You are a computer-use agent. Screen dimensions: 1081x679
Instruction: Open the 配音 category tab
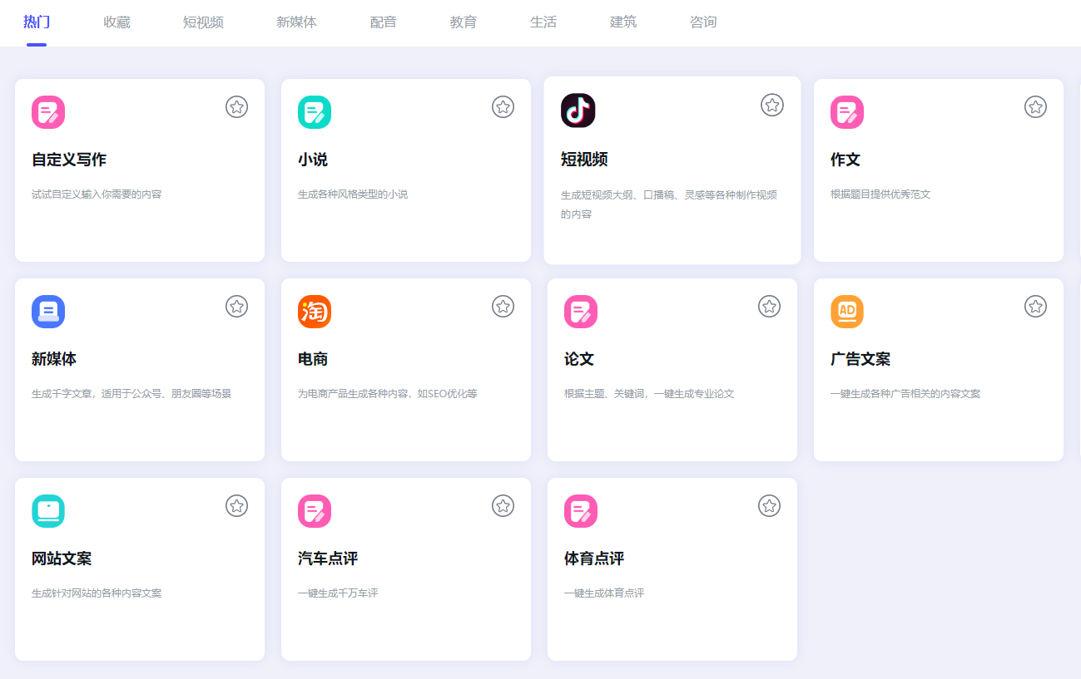pyautogui.click(x=382, y=22)
